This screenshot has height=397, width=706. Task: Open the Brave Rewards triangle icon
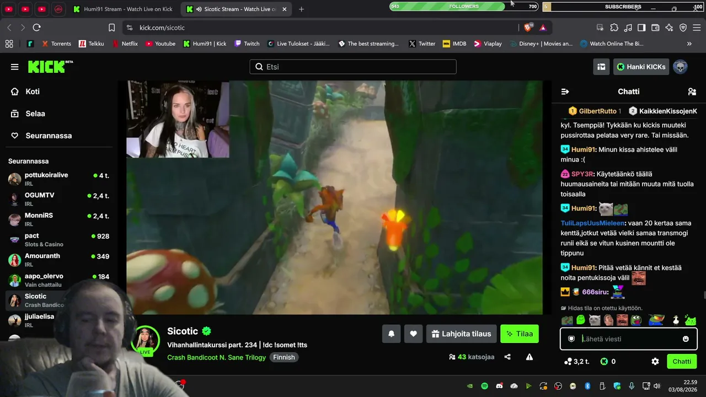(543, 28)
